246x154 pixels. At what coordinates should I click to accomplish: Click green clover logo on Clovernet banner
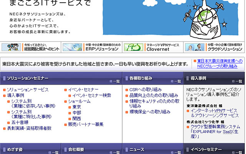click(x=133, y=47)
